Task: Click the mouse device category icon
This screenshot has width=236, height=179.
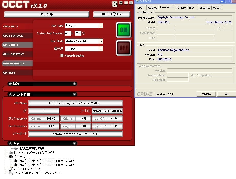Action: point(11,173)
